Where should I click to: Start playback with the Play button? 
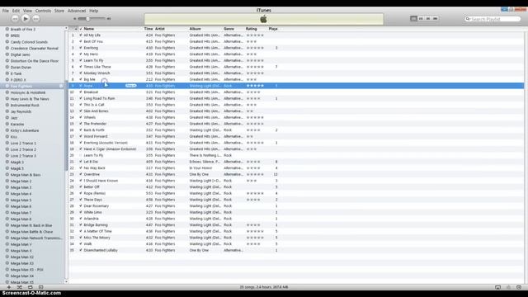26,19
